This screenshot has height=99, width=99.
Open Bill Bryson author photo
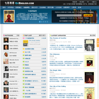tap(6, 54)
